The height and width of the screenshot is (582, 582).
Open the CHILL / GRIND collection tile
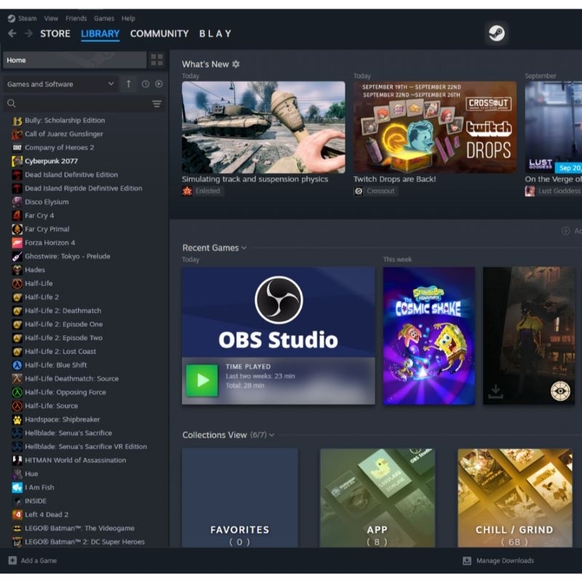pyautogui.click(x=515, y=498)
